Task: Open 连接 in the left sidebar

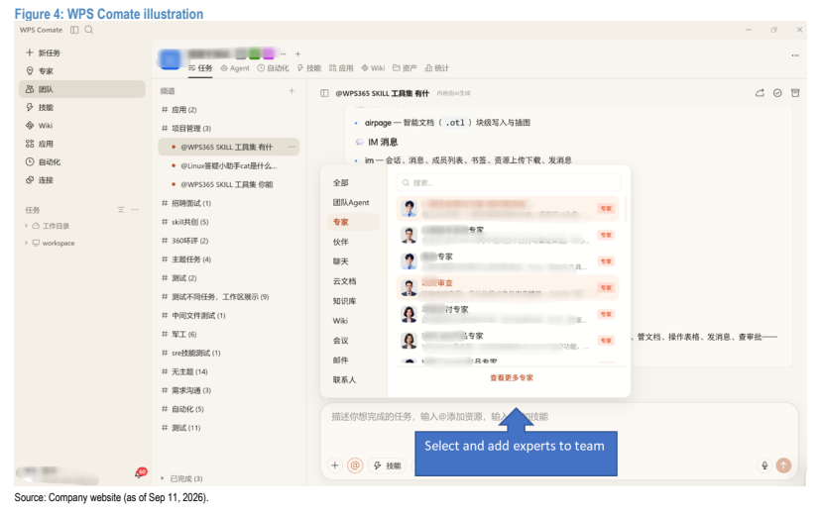Action: click(x=40, y=180)
